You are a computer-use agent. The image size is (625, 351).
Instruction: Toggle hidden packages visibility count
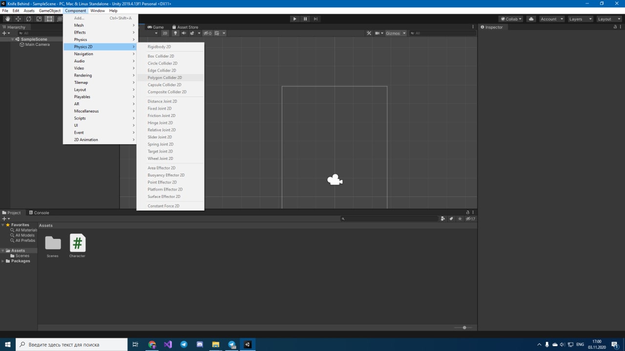[x=470, y=219]
